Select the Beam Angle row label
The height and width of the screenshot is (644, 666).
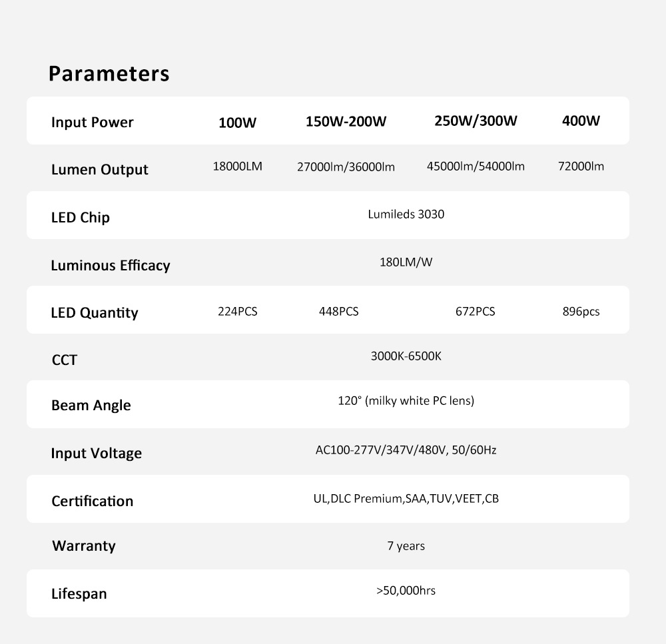pyautogui.click(x=91, y=406)
